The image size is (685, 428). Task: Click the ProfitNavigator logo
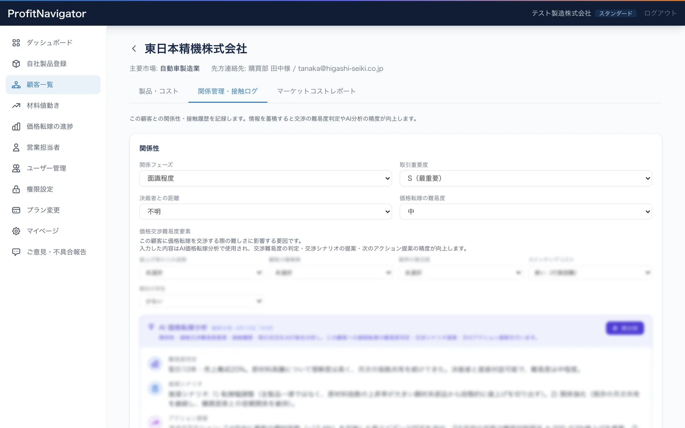pyautogui.click(x=47, y=14)
